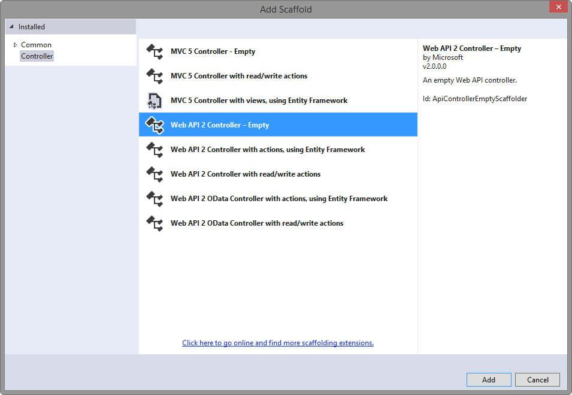Click icon for Web API 2 Controller with actions, Entity Framework
The image size is (572, 395).
[x=155, y=150]
